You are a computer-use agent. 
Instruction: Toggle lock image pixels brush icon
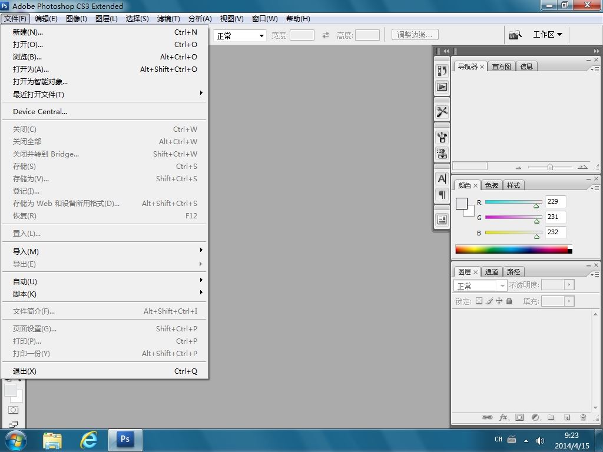pyautogui.click(x=489, y=301)
